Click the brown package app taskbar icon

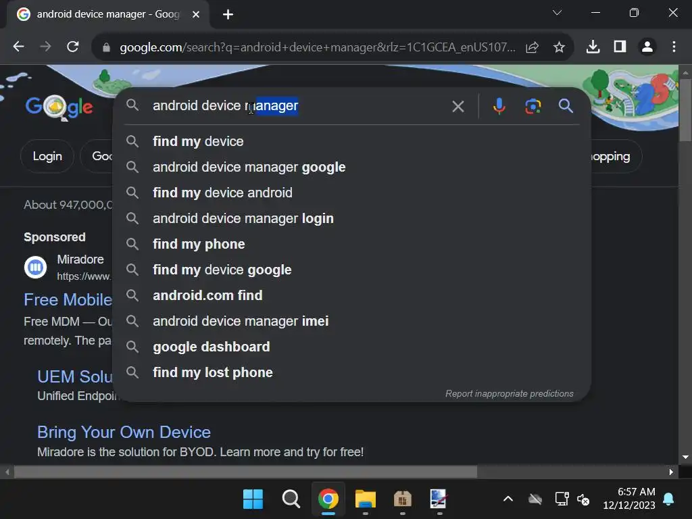(x=403, y=499)
